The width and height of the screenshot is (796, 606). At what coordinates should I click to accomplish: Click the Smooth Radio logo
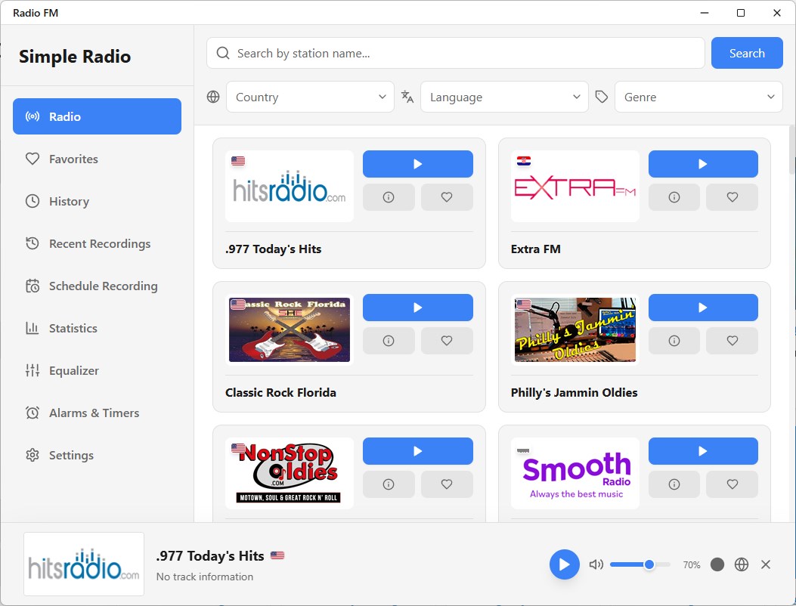click(x=575, y=473)
